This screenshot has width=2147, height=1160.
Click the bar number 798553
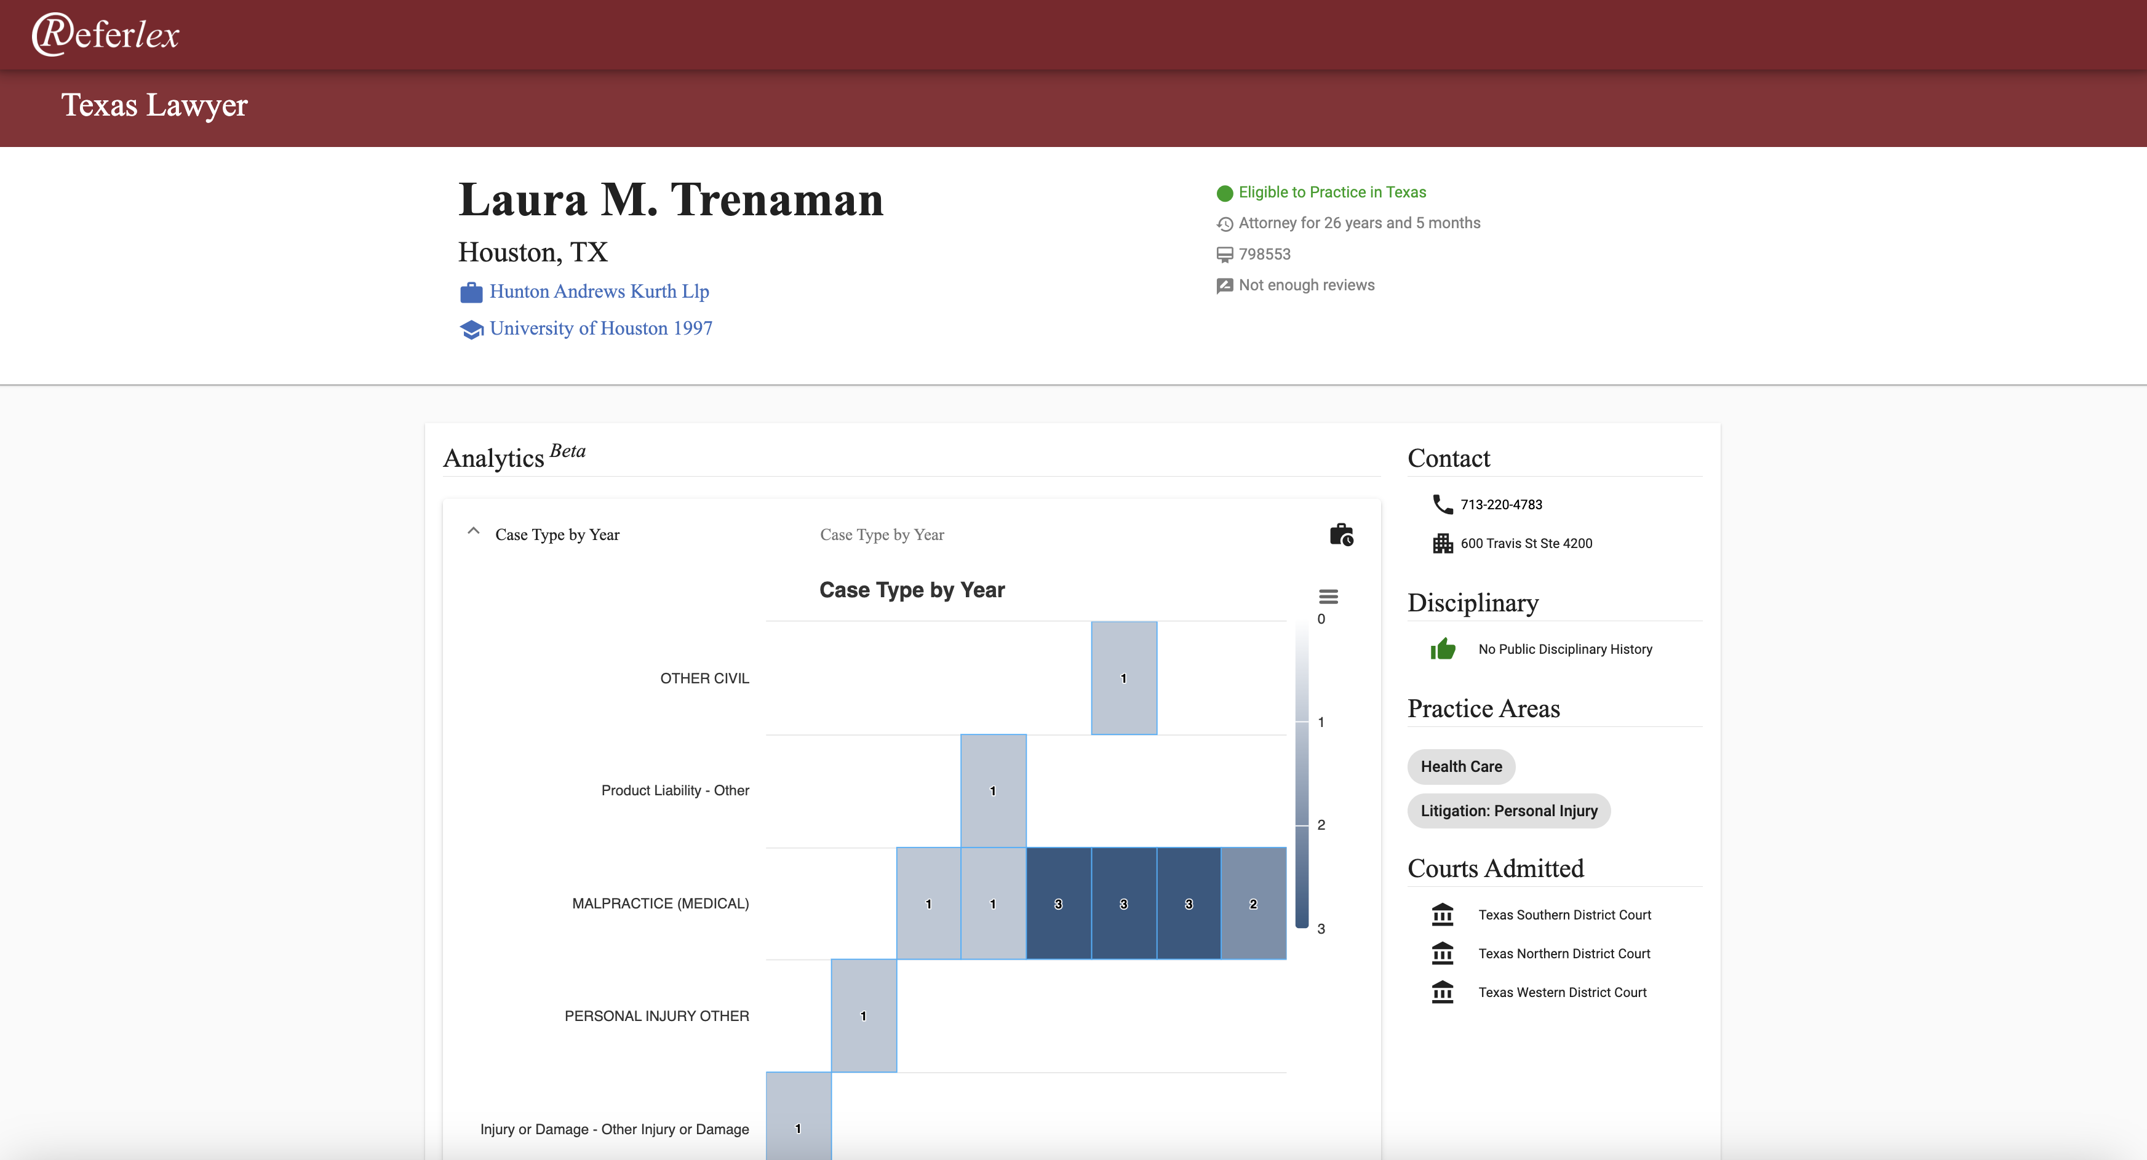pos(1264,254)
